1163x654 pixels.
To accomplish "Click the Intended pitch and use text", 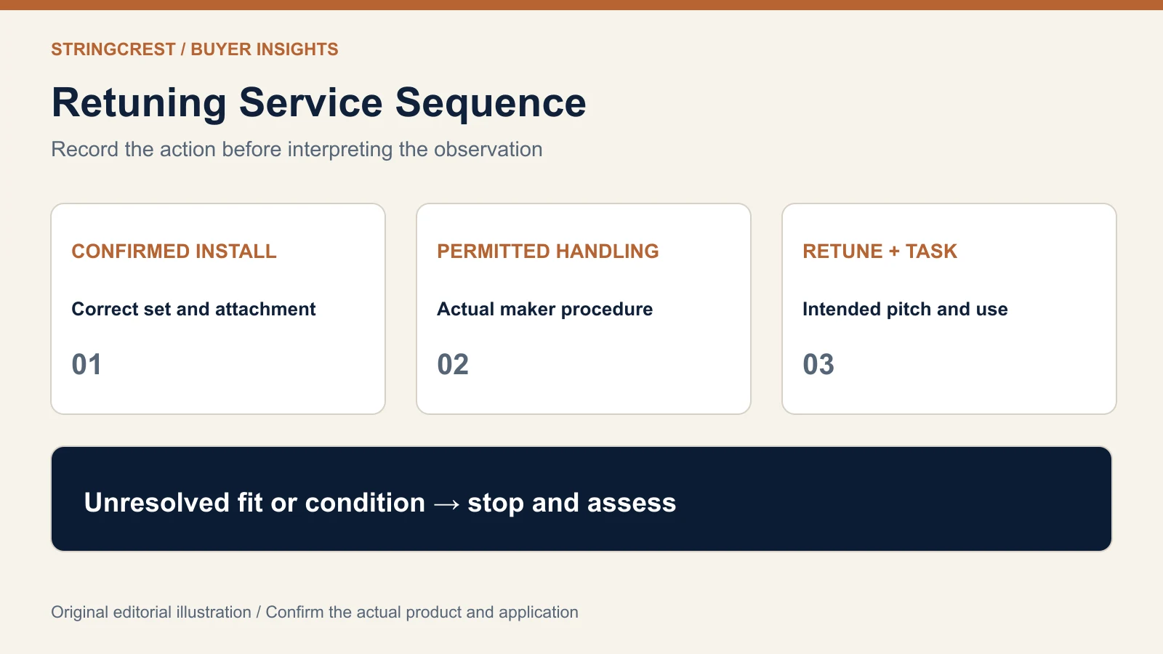I will [905, 309].
